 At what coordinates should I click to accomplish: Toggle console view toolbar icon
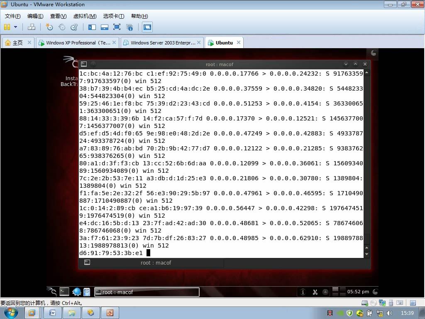(147, 27)
